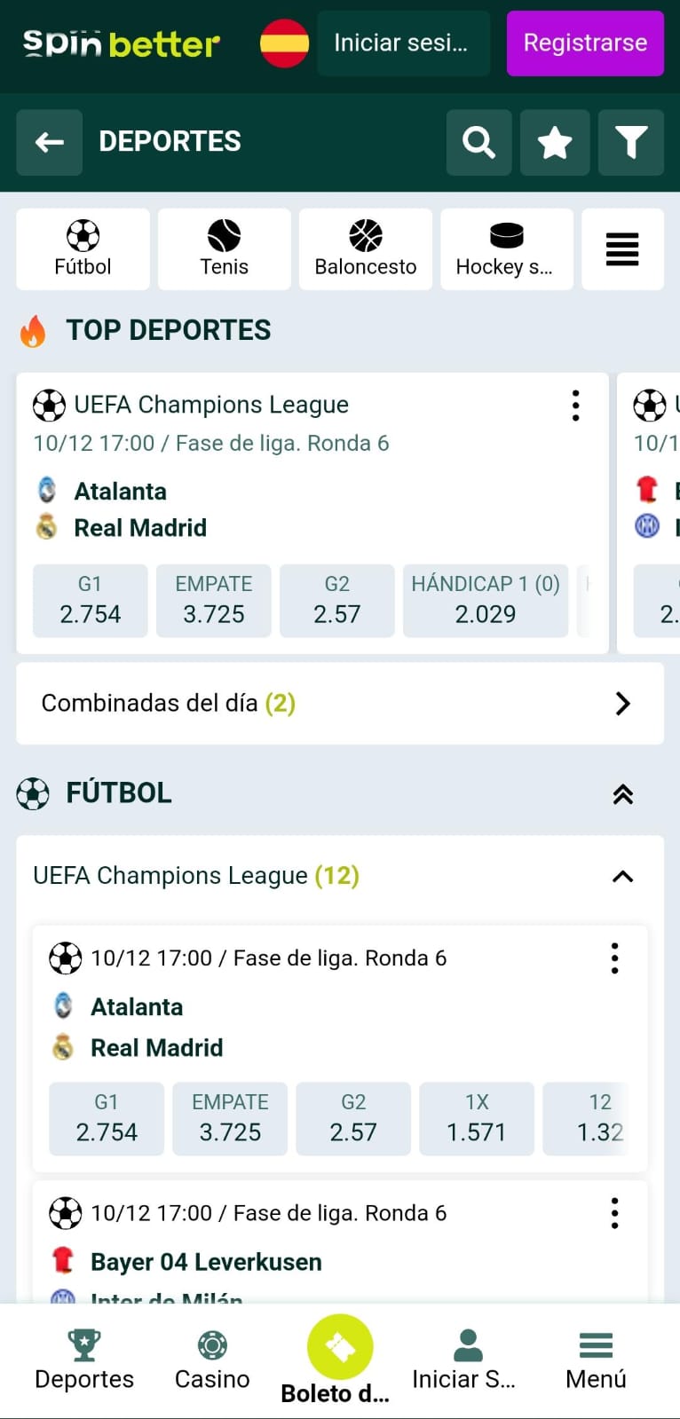680x1419 pixels.
Task: Open three-dot options on top Atalanta card
Action: click(575, 406)
